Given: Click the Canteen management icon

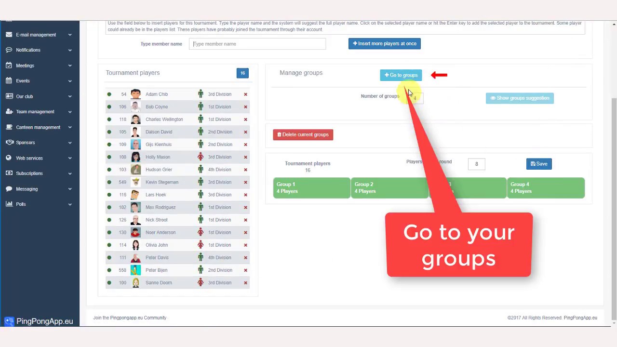Looking at the screenshot, I should 9,127.
